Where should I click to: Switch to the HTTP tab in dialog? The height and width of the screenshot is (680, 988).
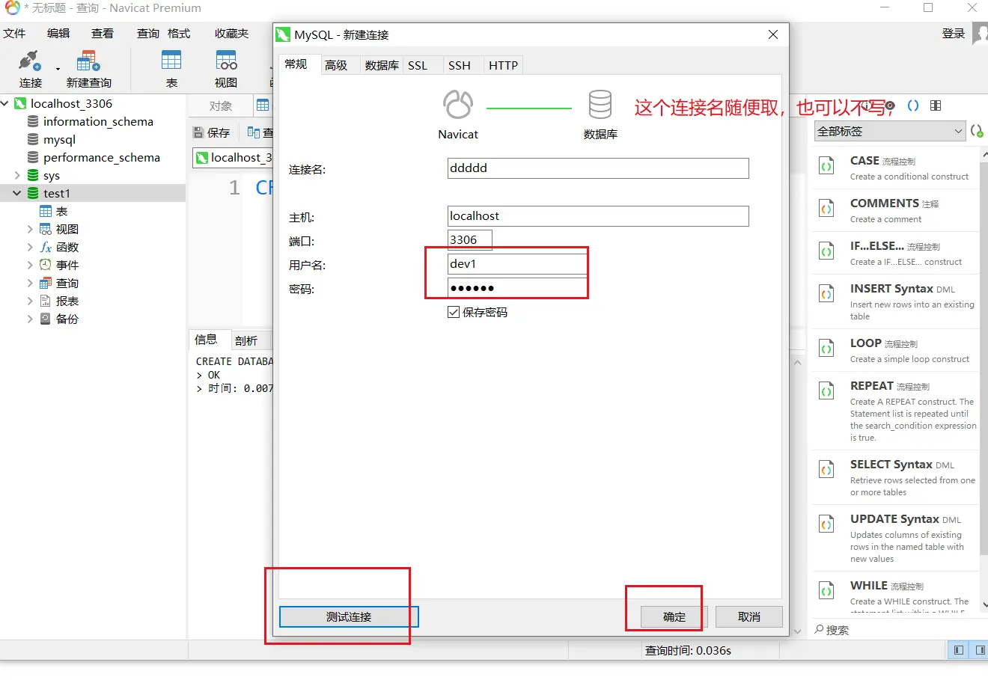[503, 65]
